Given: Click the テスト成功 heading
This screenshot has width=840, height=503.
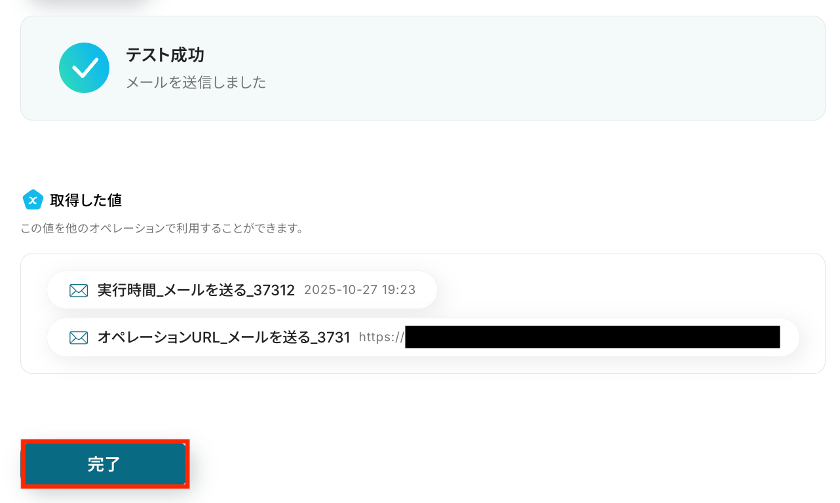Looking at the screenshot, I should (165, 55).
